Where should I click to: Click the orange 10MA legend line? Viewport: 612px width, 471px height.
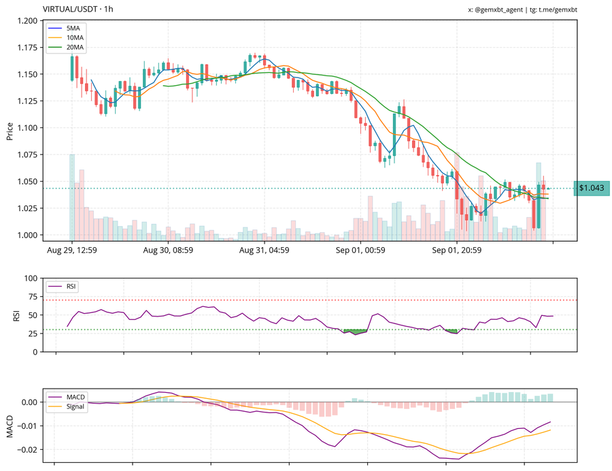(x=55, y=37)
